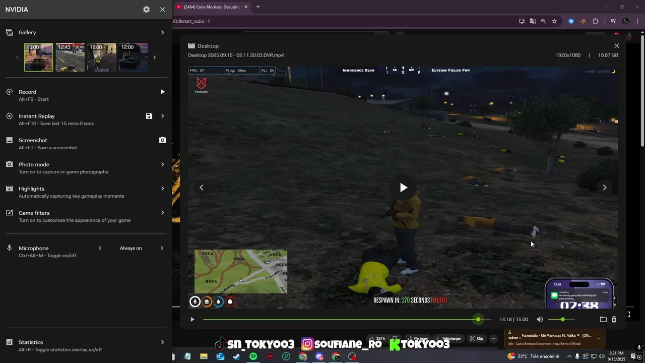This screenshot has width=645, height=363.
Task: Expand Instant Replay options
Action: click(162, 116)
